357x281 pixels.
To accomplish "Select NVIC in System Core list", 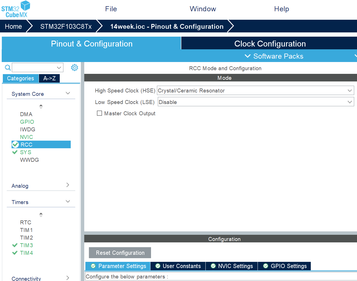I will tap(26, 137).
